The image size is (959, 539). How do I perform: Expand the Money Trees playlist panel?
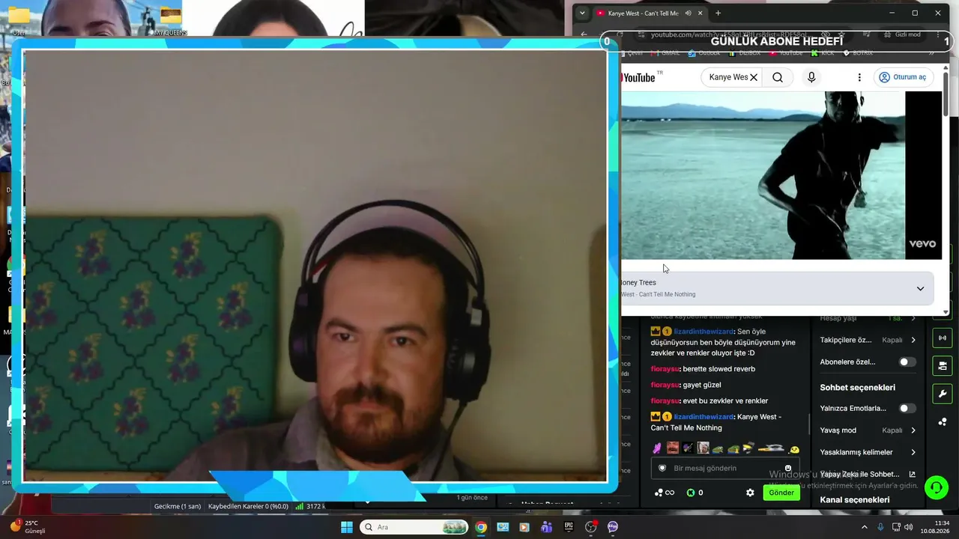click(920, 289)
